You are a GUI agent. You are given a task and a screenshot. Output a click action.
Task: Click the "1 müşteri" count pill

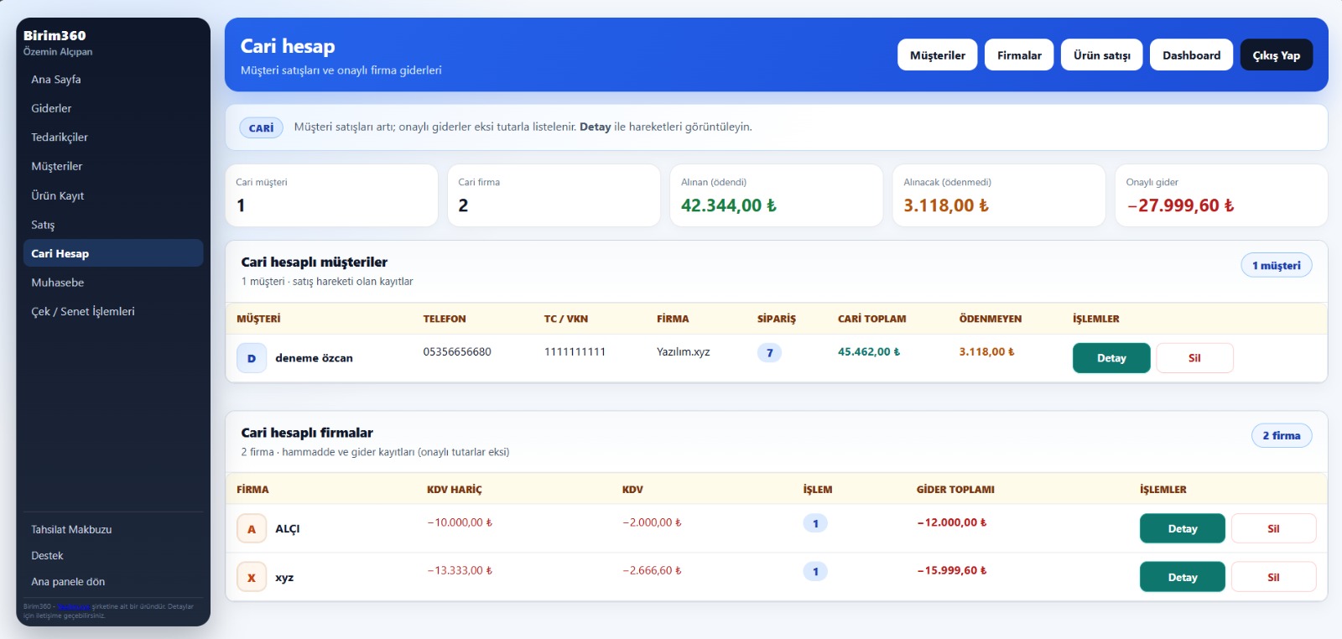(x=1277, y=265)
